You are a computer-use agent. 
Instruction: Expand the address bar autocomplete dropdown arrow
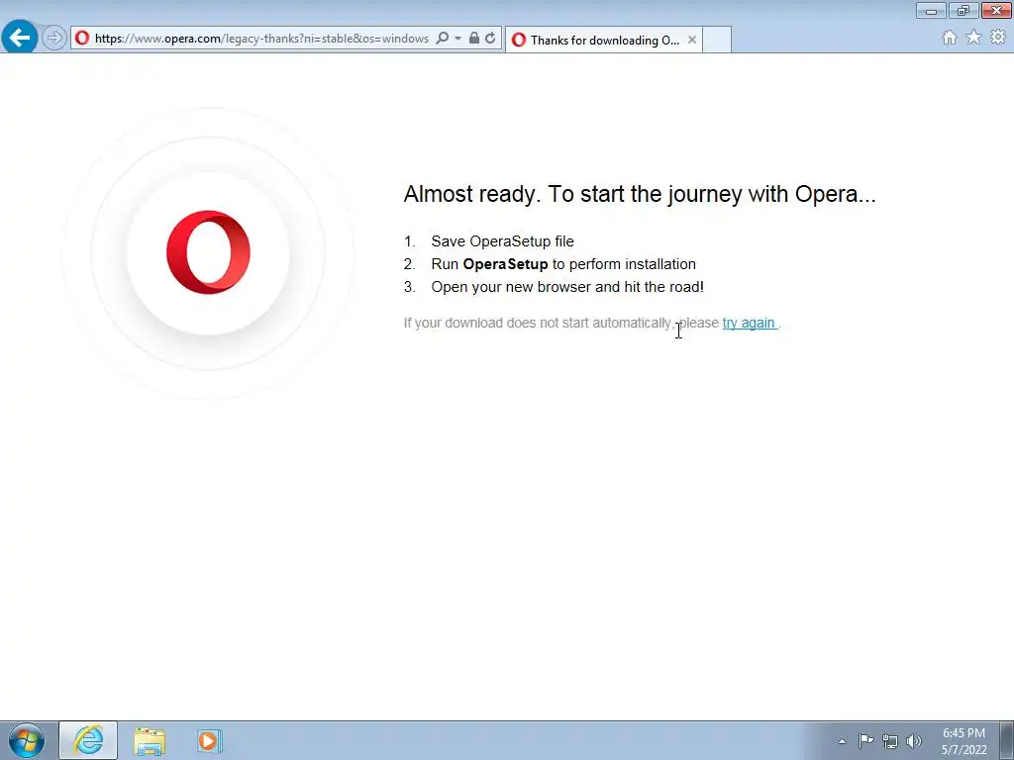coord(457,39)
